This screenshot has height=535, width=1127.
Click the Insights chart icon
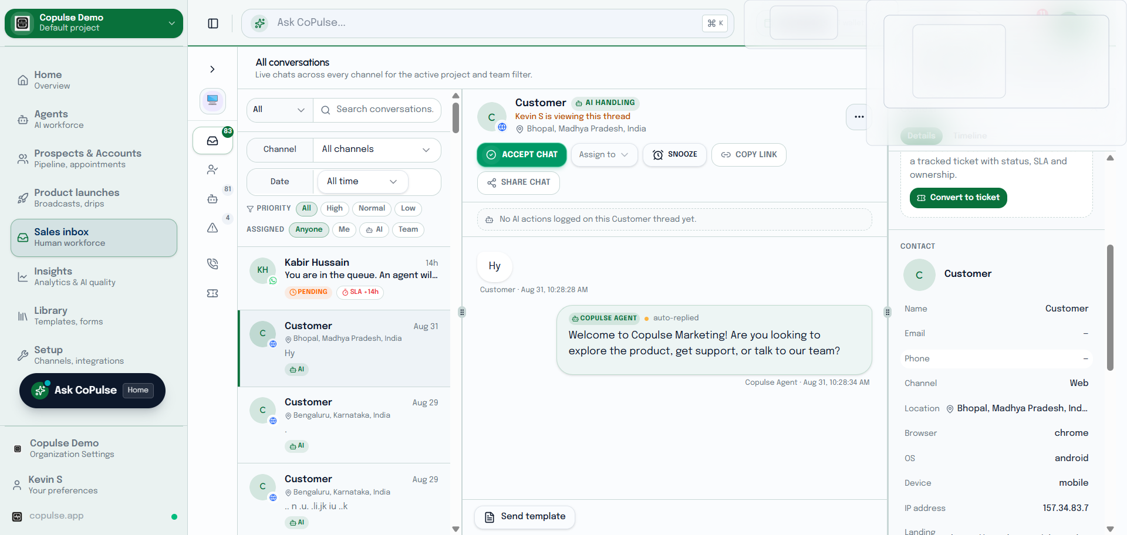(x=23, y=277)
